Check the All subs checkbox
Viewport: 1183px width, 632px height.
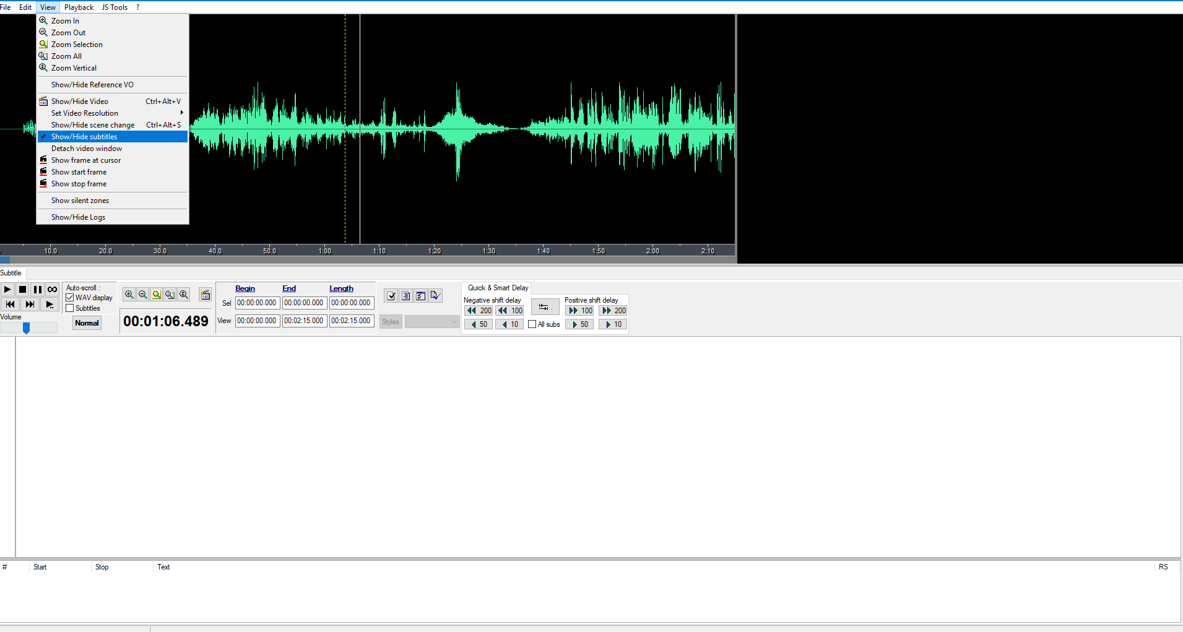coord(532,324)
